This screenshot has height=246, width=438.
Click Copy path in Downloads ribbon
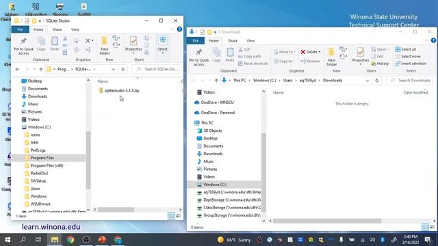[250, 56]
